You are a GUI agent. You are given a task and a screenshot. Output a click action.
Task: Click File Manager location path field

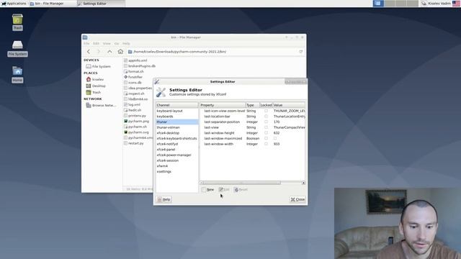tap(215, 52)
